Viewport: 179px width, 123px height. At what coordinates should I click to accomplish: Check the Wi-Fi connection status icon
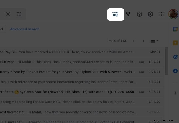click(128, 14)
